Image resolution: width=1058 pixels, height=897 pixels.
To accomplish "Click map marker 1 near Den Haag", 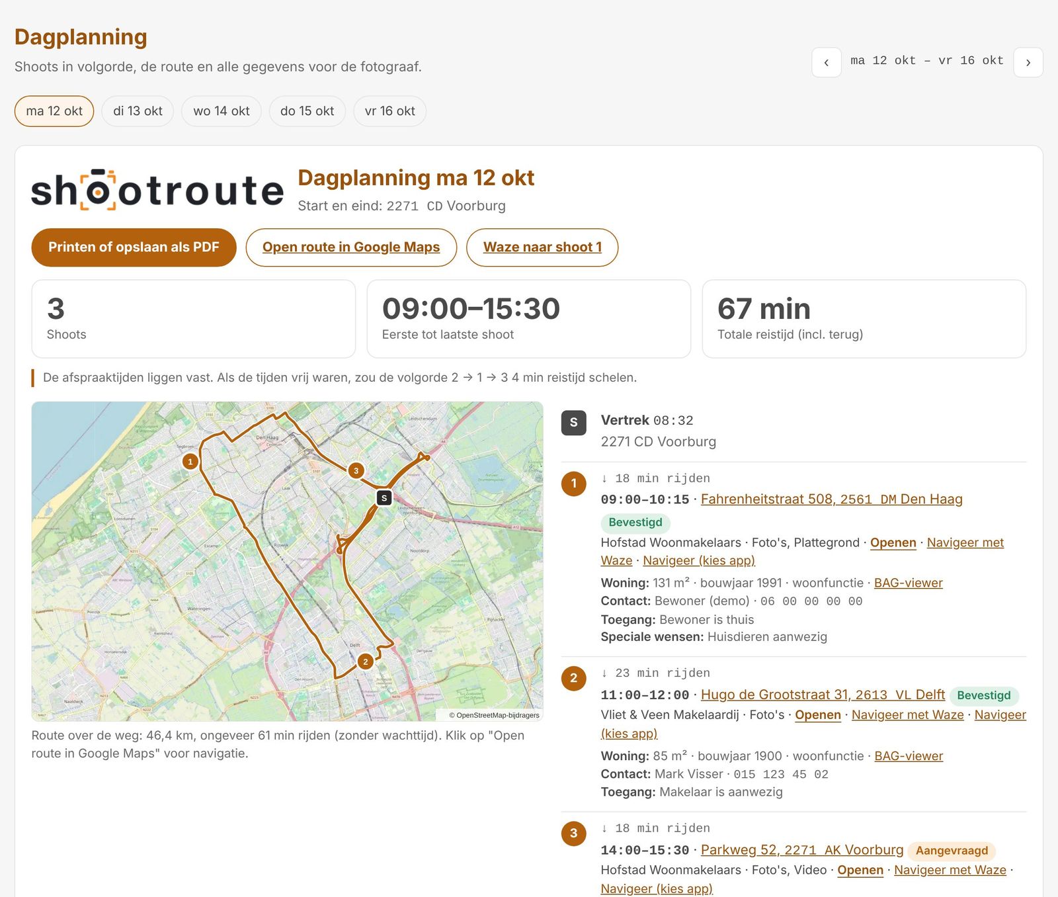I will tap(190, 461).
